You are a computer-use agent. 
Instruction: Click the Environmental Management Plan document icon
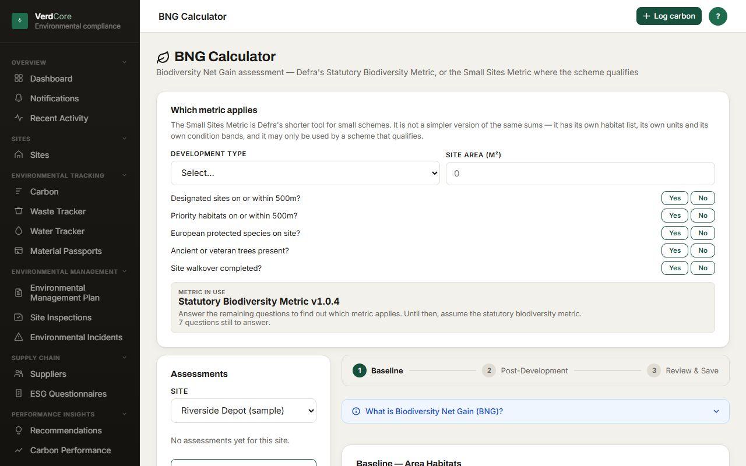click(19, 292)
